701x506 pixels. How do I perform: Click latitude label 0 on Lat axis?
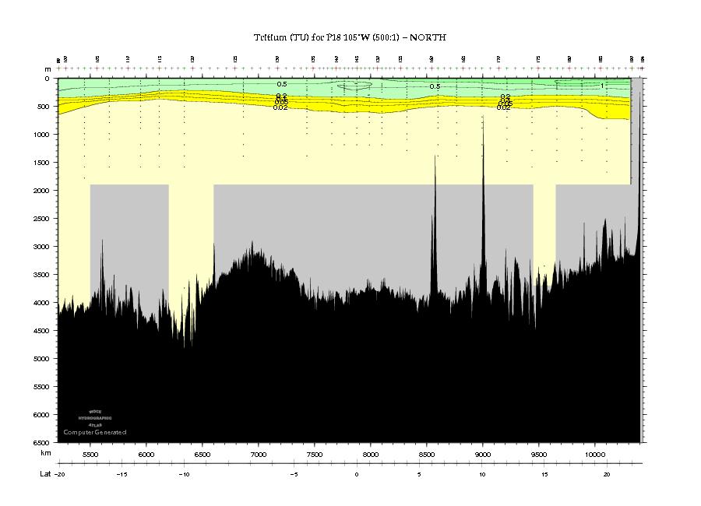click(x=356, y=474)
